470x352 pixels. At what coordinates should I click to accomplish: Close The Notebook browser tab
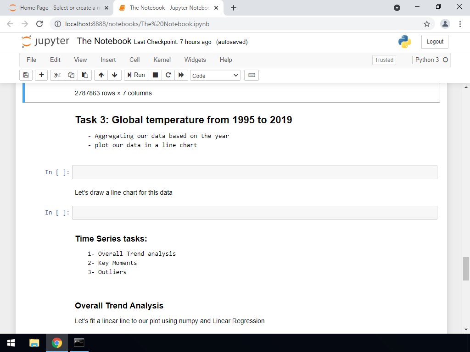click(216, 8)
